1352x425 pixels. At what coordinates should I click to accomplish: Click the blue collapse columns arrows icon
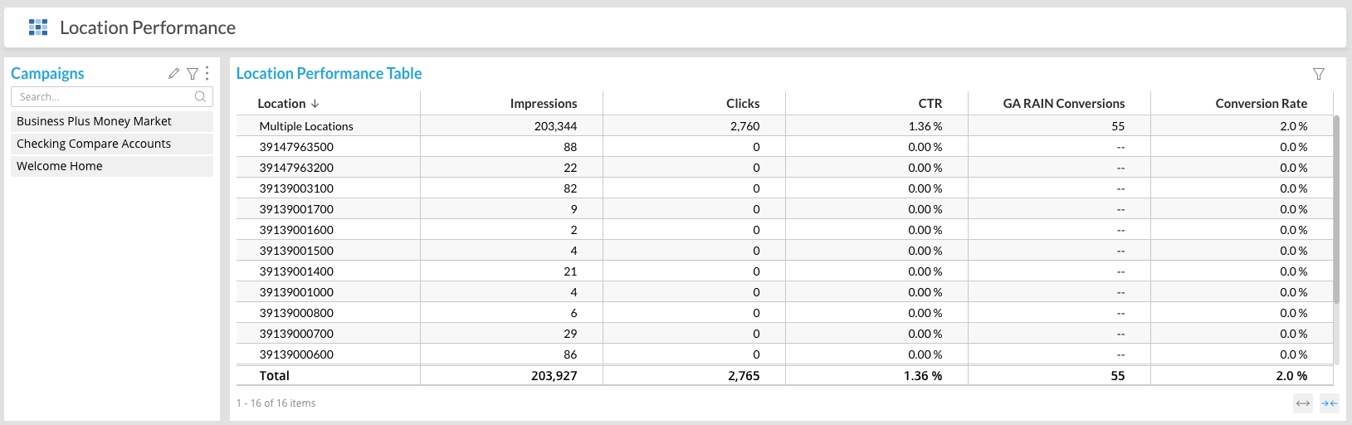[x=1329, y=403]
